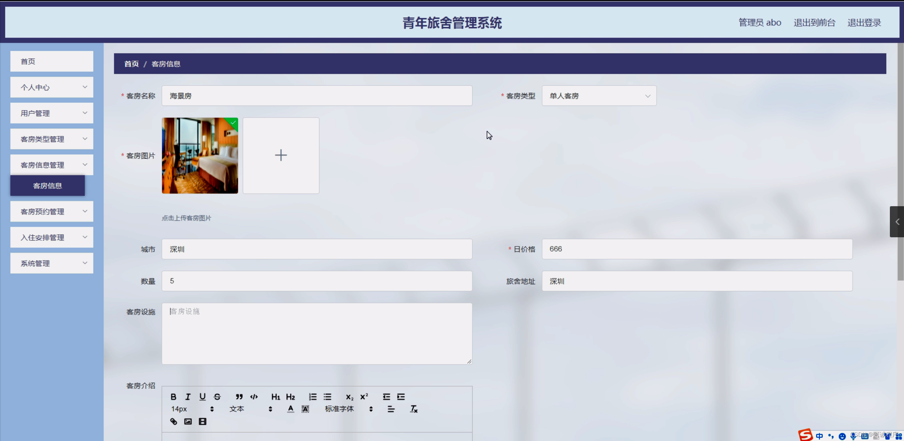This screenshot has height=441, width=904.
Task: Open 系统管理 in the sidebar
Action: tap(52, 263)
